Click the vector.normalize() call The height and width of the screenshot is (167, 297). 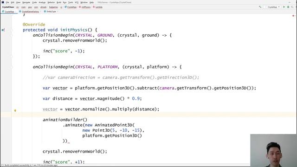[x=87, y=109]
